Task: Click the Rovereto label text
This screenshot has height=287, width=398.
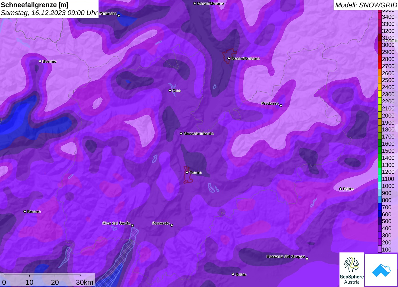Action: coord(161,223)
